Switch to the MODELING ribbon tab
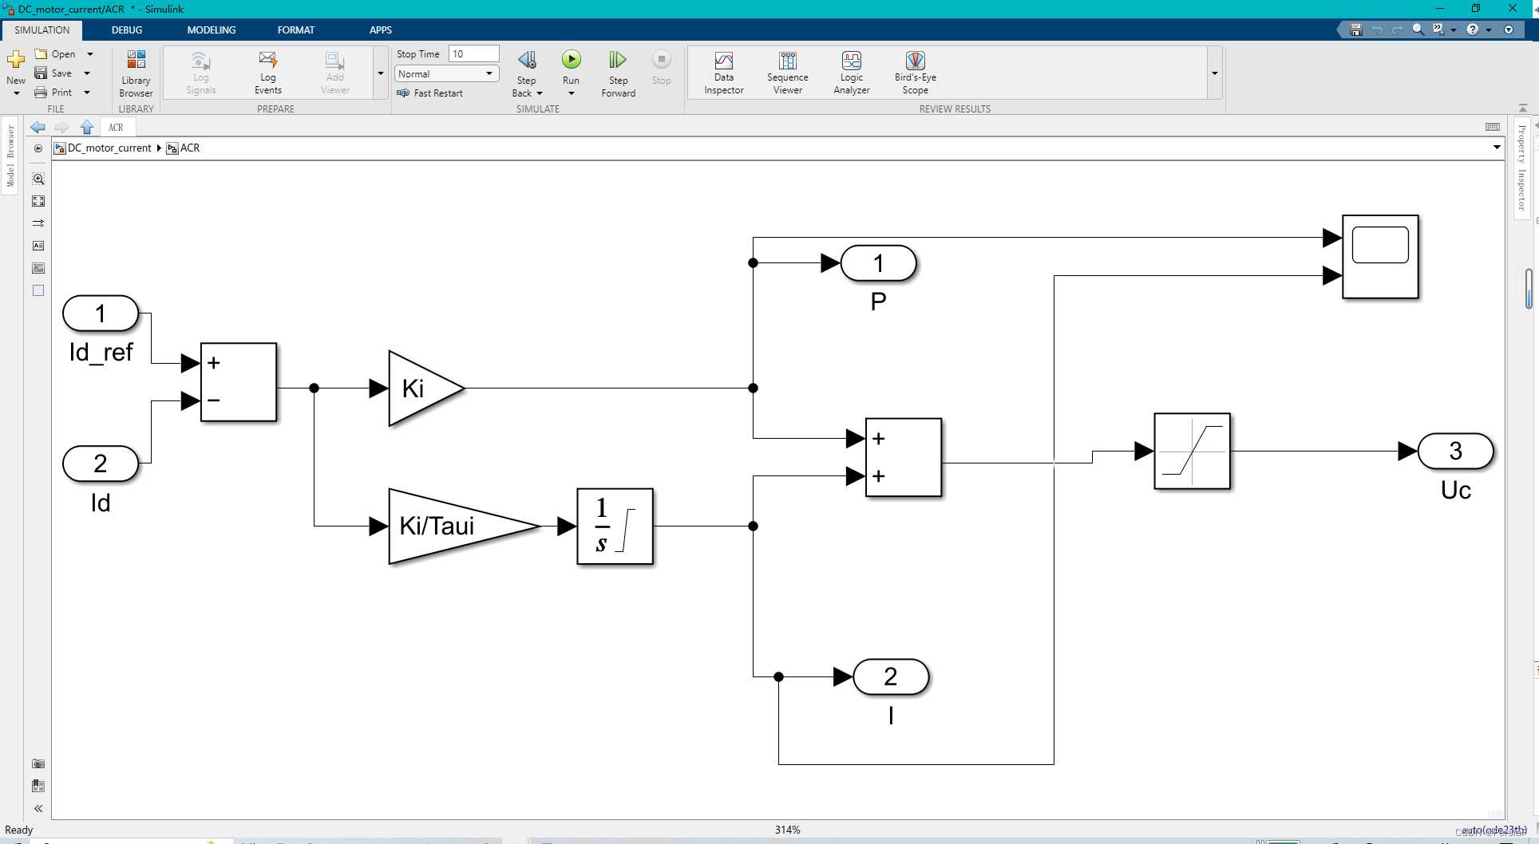Image resolution: width=1539 pixels, height=844 pixels. (x=211, y=30)
